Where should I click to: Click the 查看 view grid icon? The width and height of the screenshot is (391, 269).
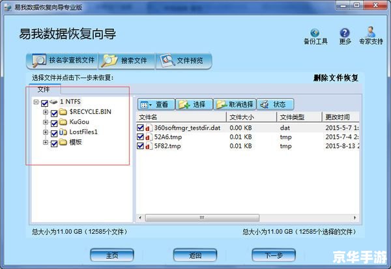click(145, 105)
